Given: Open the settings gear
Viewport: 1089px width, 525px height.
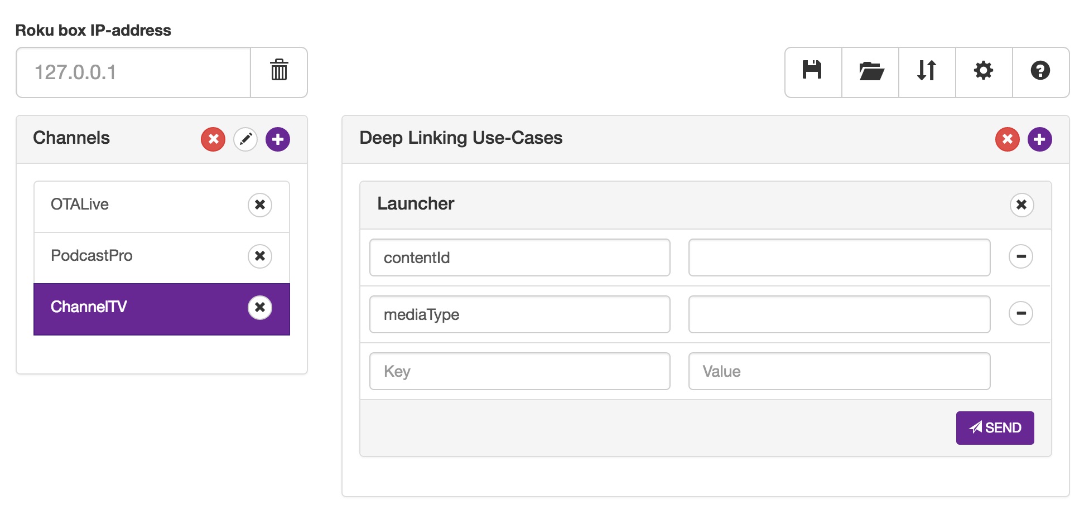Looking at the screenshot, I should point(984,72).
